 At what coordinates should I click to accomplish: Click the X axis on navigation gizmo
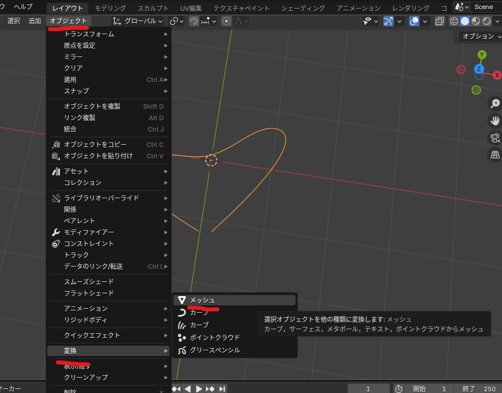pos(497,75)
